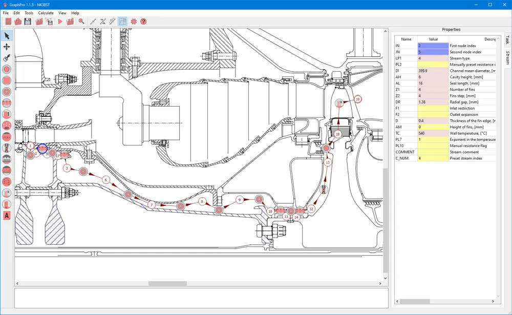
Task: Select the four-arrow move tool
Action: click(x=7, y=47)
